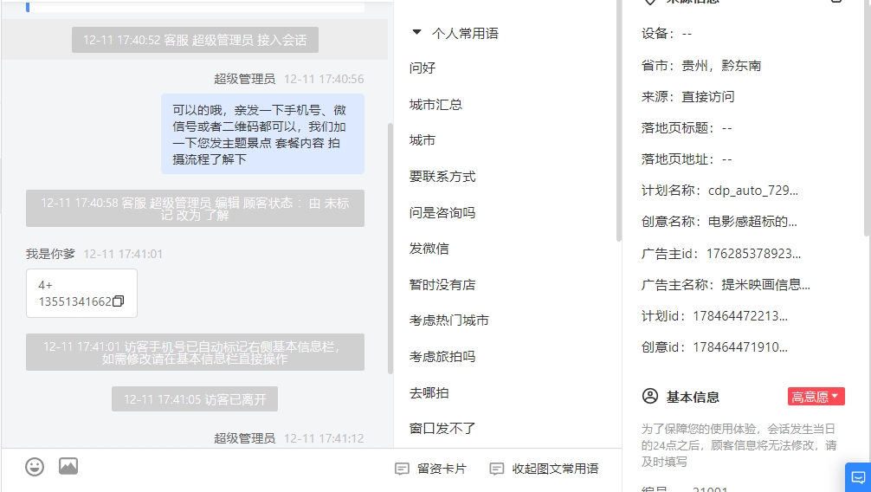Click the agent's blue reply message bubble
871x492 pixels.
click(262, 134)
